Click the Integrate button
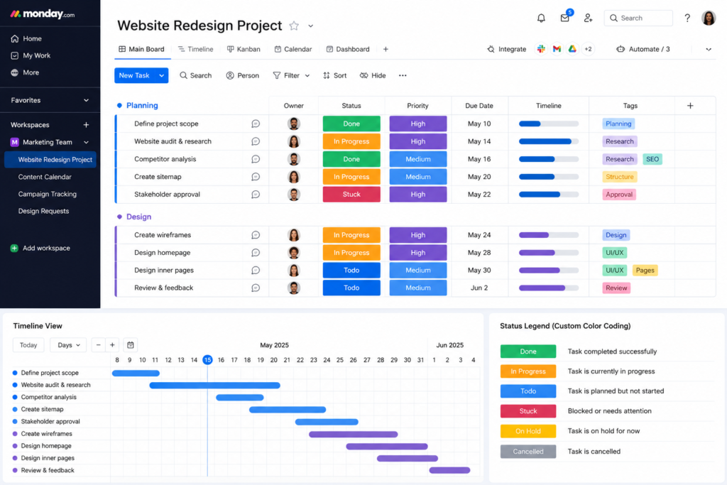The height and width of the screenshot is (485, 727). (x=506, y=49)
